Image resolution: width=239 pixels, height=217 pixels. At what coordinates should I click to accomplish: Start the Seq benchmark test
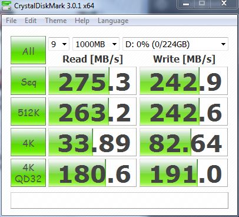[28, 81]
